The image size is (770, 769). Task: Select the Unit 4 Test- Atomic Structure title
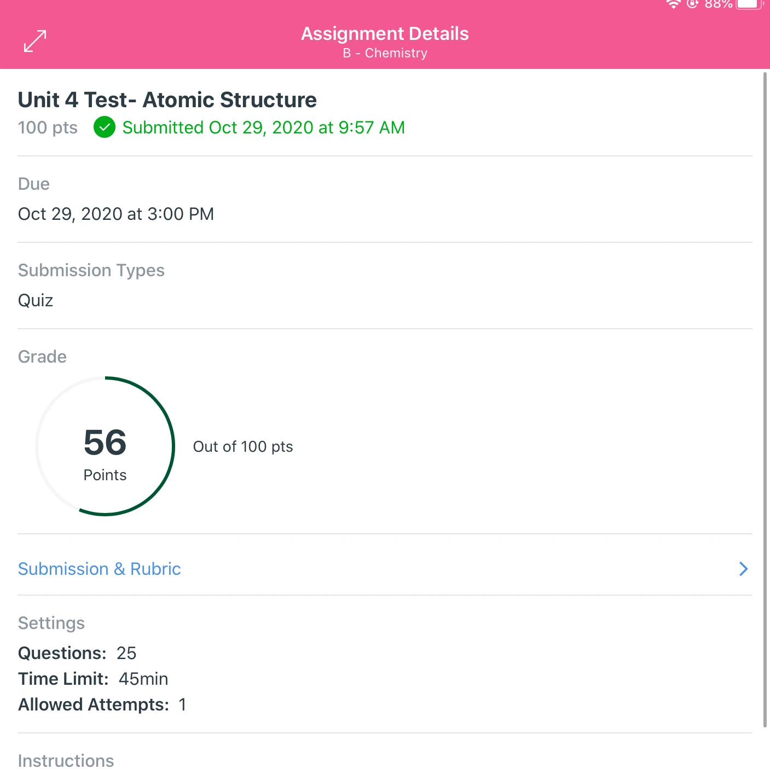pyautogui.click(x=167, y=100)
